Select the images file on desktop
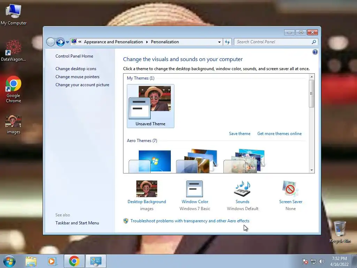Viewport: 357px width, 268px height. point(14,125)
